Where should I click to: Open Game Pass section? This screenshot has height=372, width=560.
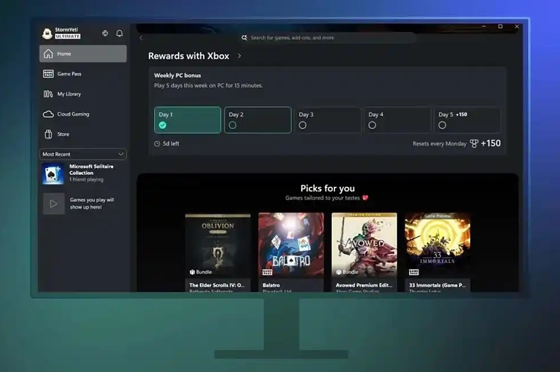tap(83, 74)
